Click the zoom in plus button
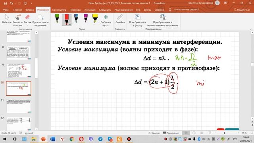Image resolution: width=254 pixels, height=143 pixels. click(x=239, y=133)
